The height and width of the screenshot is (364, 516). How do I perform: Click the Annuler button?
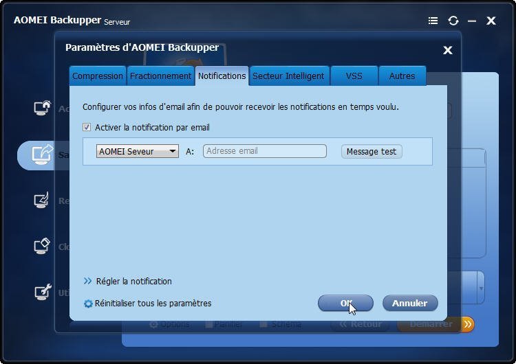pos(410,303)
